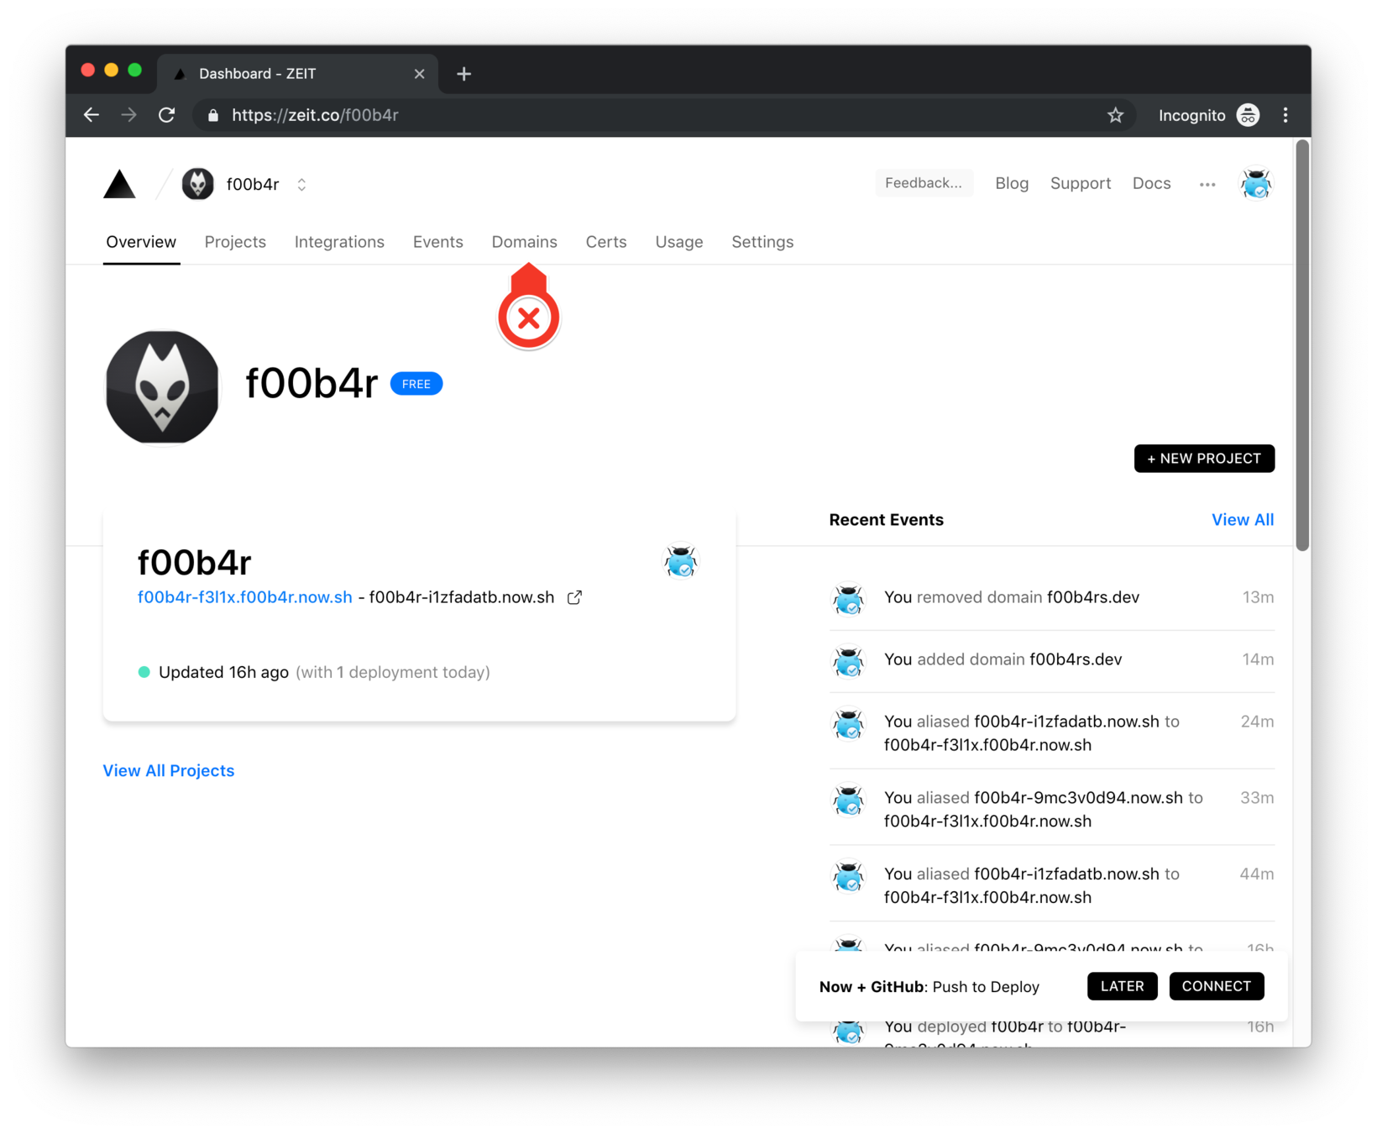Click the page vertical scrollbar thumb
This screenshot has width=1377, height=1134.
1302,344
